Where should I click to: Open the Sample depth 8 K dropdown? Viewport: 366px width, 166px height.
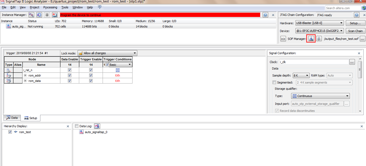coord(301,75)
